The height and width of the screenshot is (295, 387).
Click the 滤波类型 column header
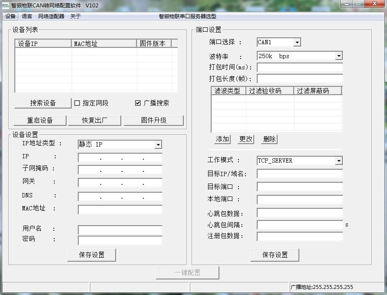(228, 91)
